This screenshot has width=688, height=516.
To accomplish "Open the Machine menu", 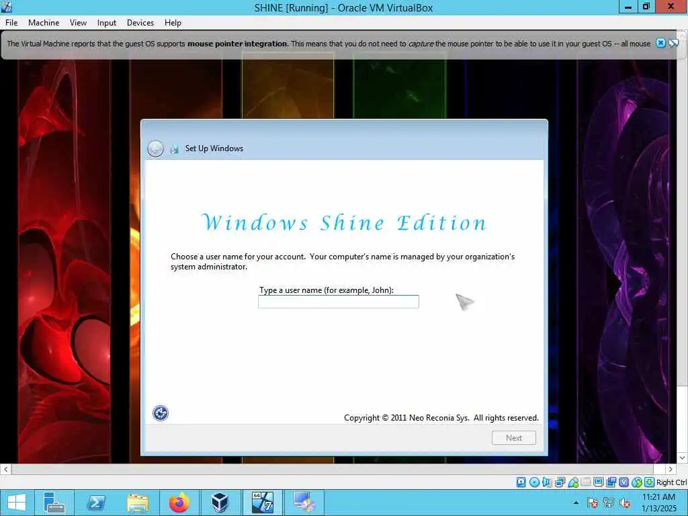I will [x=44, y=23].
